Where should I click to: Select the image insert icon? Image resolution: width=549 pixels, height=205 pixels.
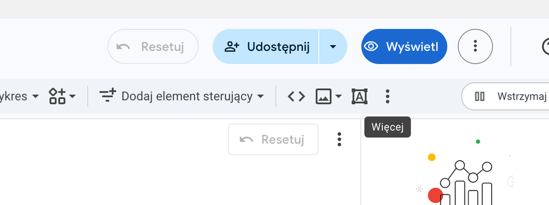[323, 96]
